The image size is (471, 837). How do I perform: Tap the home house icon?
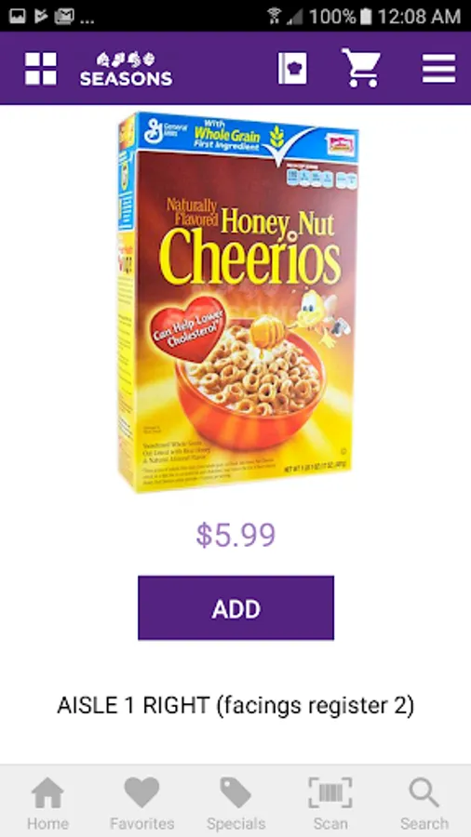tap(47, 793)
